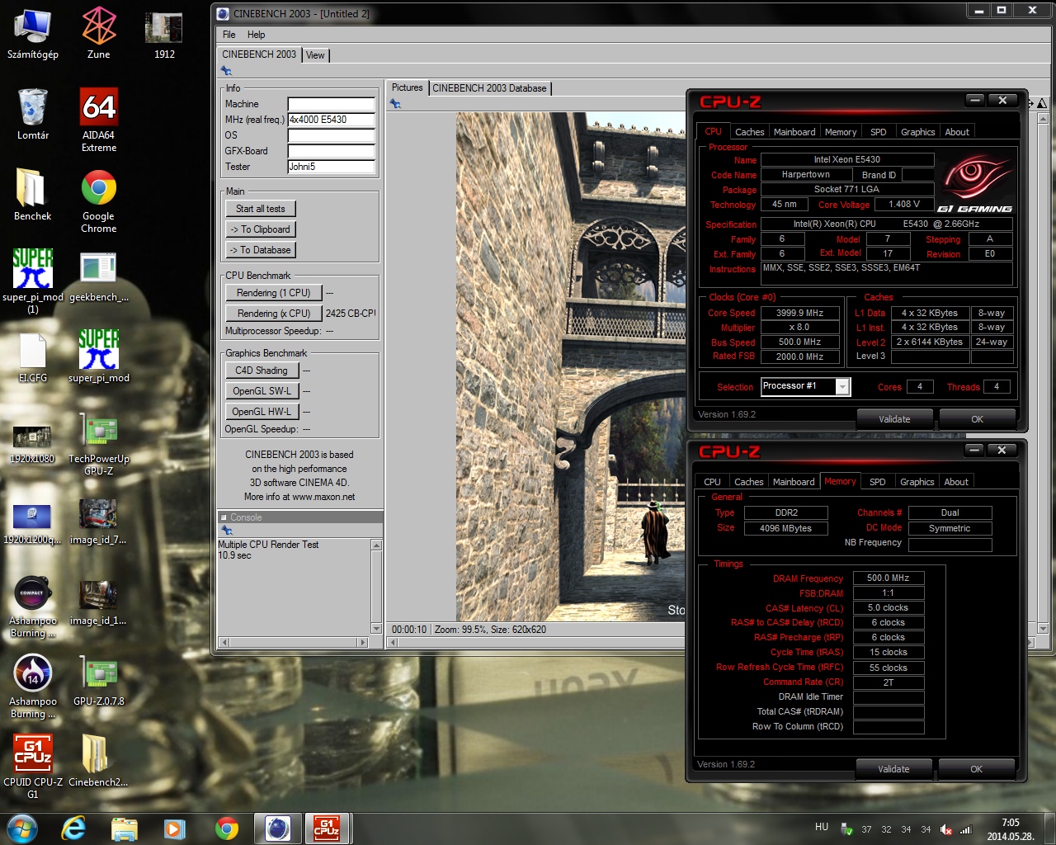Run Rendering (1 CPU) benchmark
The image size is (1056, 845).
(x=273, y=293)
